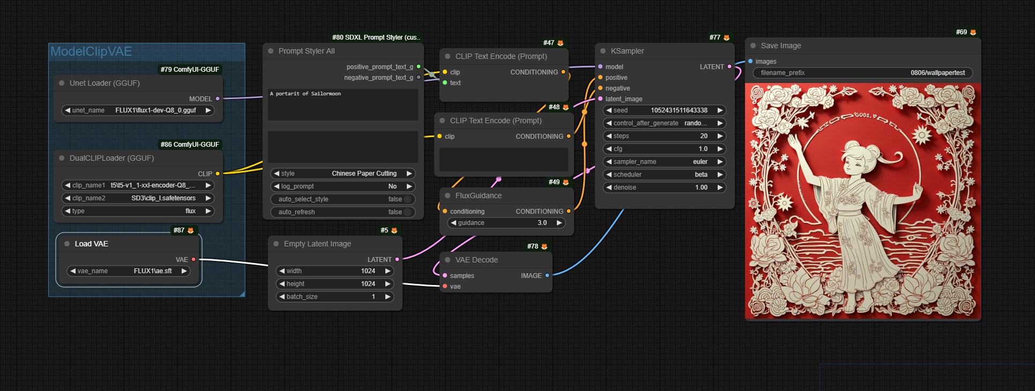Click the text box in CLIP Text Encode #48

pyautogui.click(x=504, y=160)
